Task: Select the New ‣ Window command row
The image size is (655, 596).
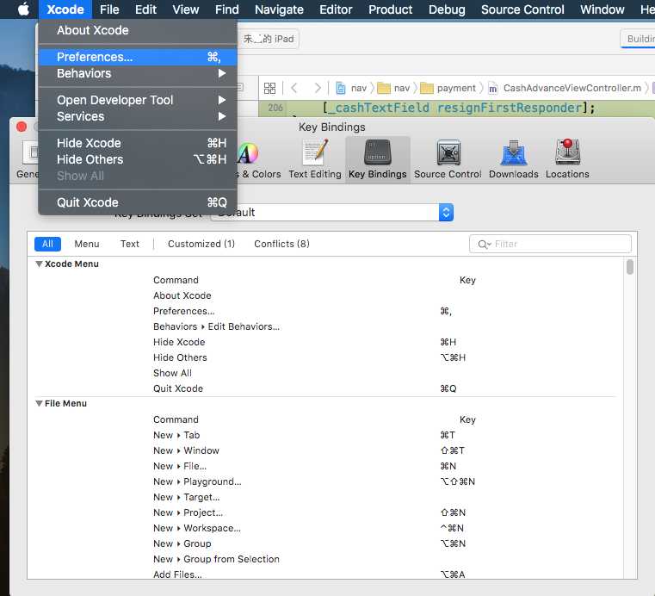Action: click(x=324, y=451)
